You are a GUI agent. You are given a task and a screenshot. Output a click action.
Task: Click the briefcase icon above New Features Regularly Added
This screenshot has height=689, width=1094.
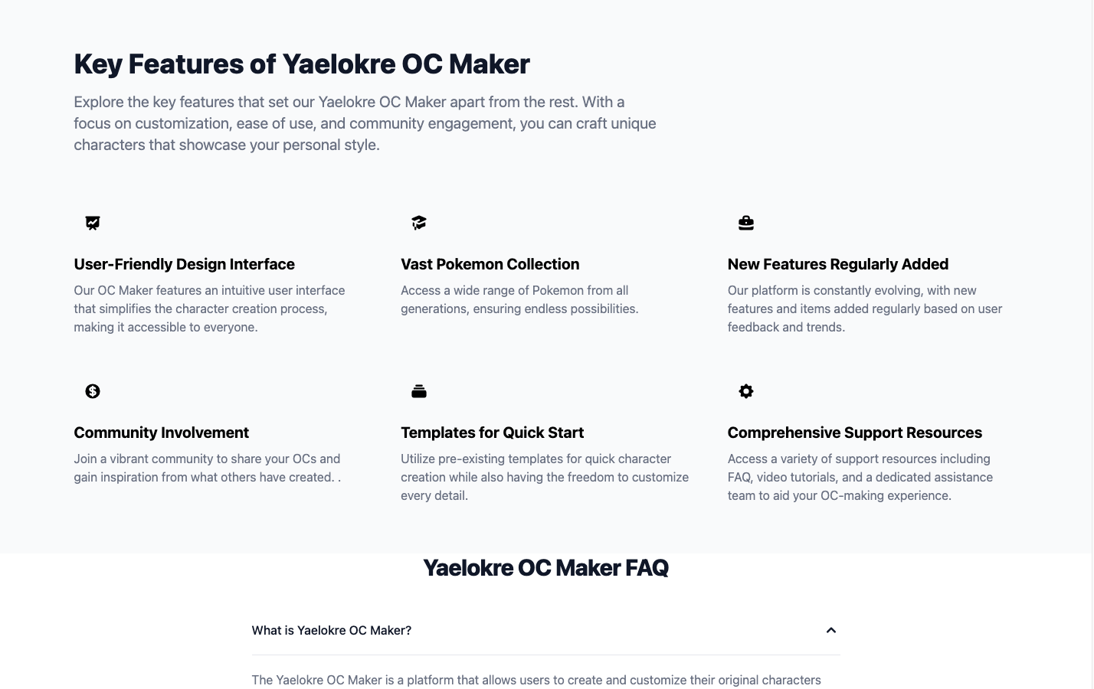click(x=746, y=223)
